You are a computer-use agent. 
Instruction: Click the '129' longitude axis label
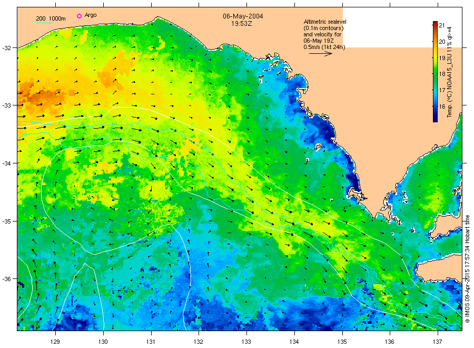[x=55, y=342]
